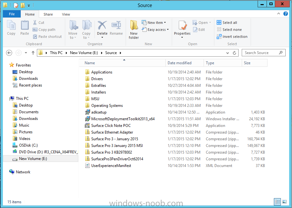The height and width of the screenshot is (208, 292).
Task: Click the Paste shortcut icon
Action: coord(35,37)
